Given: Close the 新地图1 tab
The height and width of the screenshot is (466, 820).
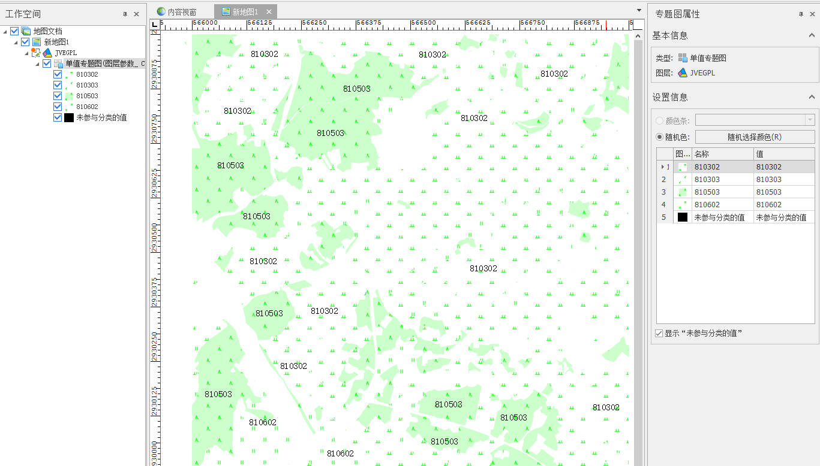Looking at the screenshot, I should click(269, 12).
